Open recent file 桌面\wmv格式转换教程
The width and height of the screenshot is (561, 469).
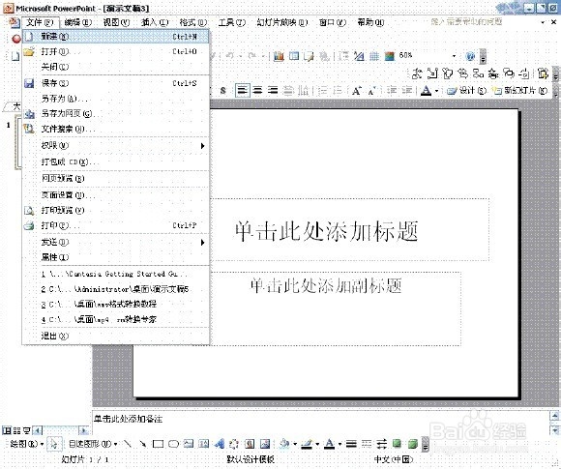coord(115,304)
